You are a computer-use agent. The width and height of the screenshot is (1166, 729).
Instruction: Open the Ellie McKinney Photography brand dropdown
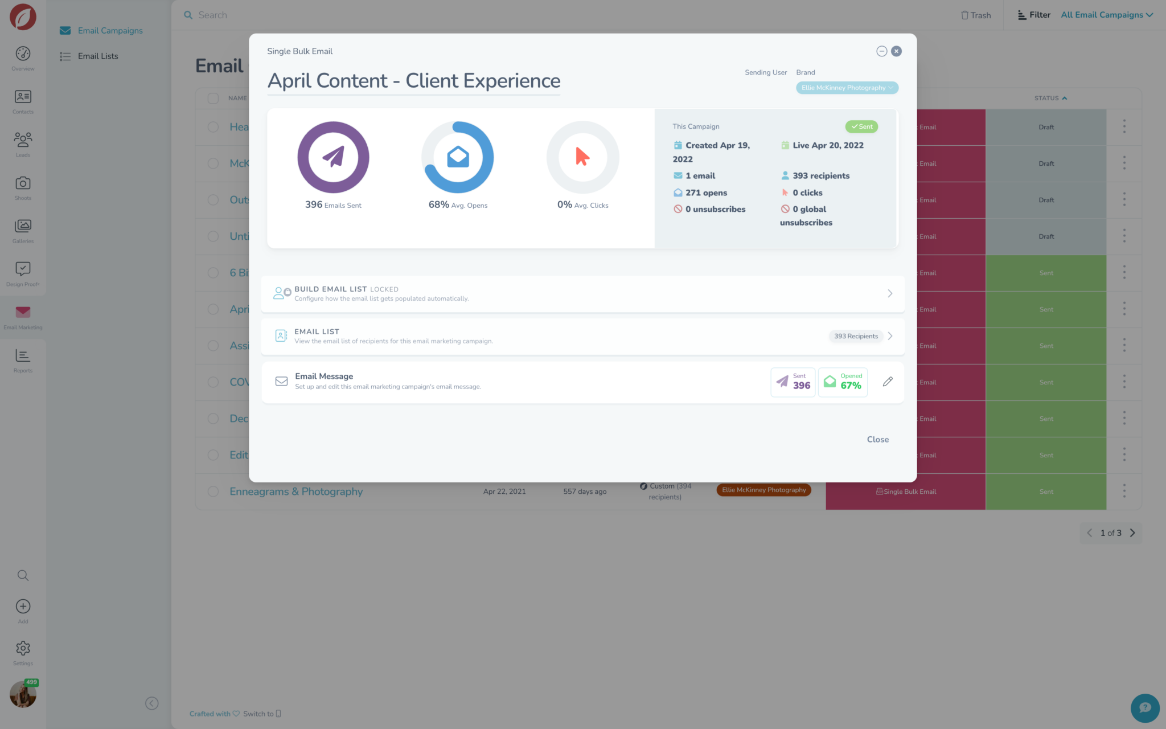847,88
